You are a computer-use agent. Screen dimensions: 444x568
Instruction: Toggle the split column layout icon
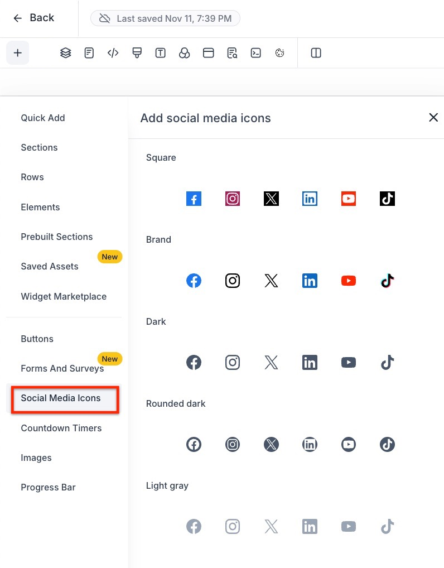click(x=316, y=53)
